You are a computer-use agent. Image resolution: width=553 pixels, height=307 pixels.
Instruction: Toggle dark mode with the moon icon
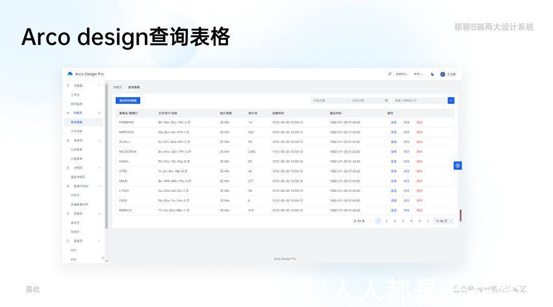pyautogui.click(x=433, y=74)
